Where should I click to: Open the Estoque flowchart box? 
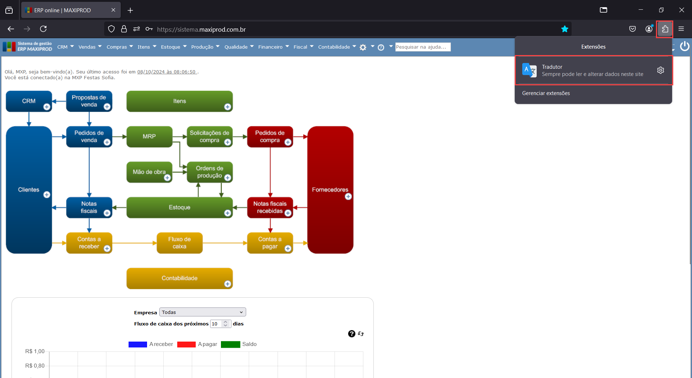coord(179,207)
